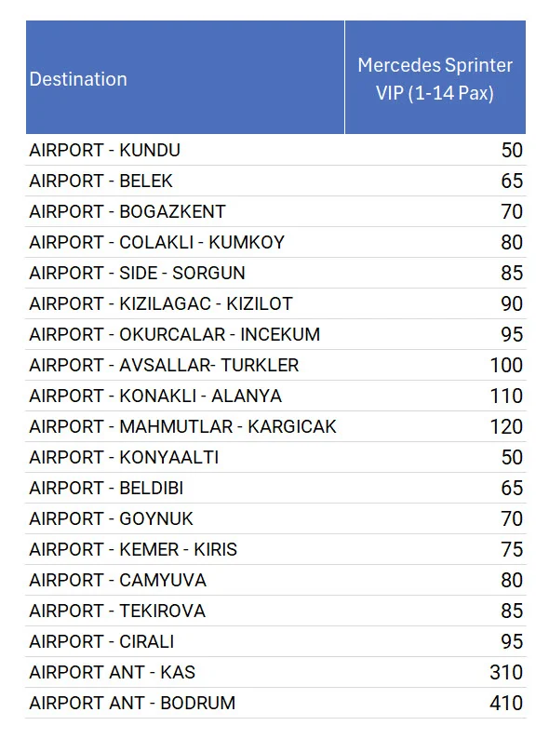
Task: Select the AIRPORT ANT - BODRUM row
Action: coord(275,704)
